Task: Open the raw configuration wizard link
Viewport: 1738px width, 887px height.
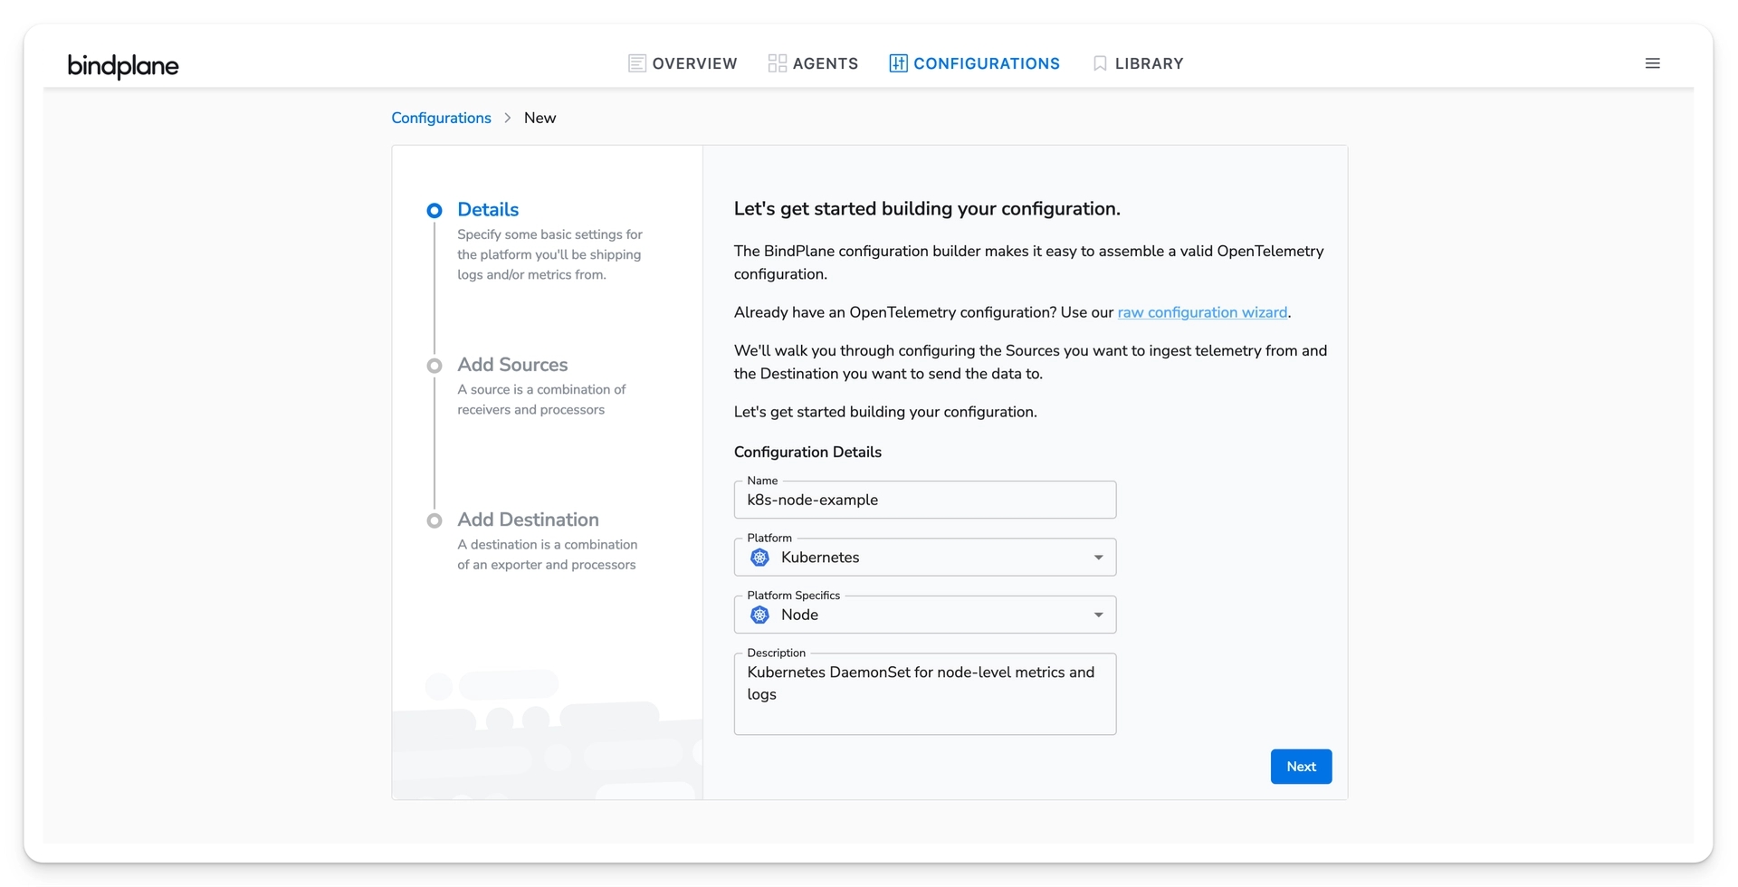Action: point(1202,312)
